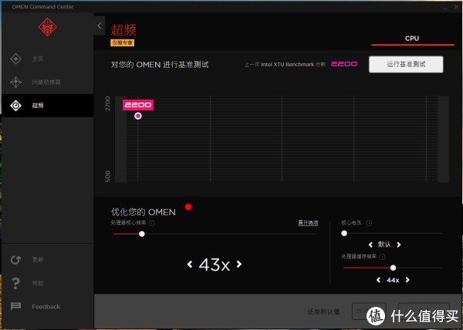This screenshot has height=330, width=463.
Task: Click the red OMEN logo in sidebar
Action: click(48, 27)
